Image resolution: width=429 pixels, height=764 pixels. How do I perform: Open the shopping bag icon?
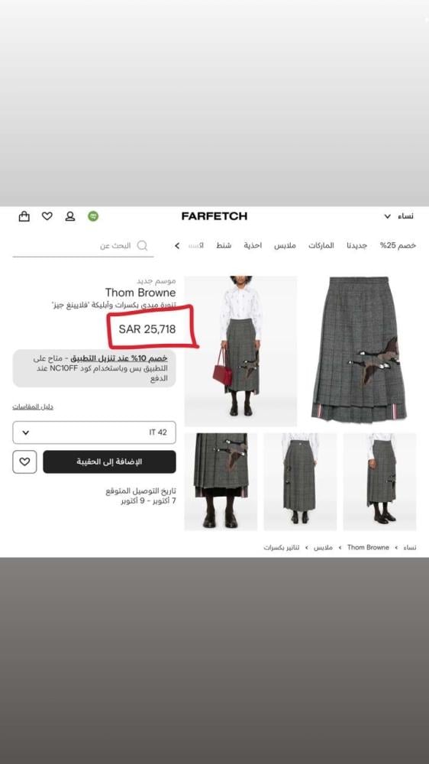click(x=24, y=216)
